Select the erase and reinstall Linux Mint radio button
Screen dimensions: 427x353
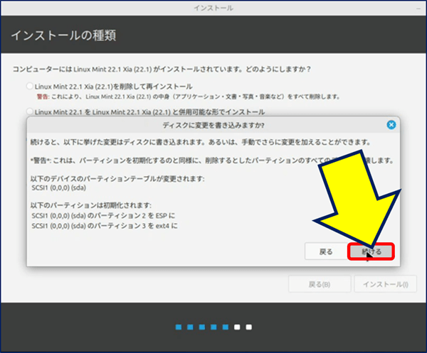point(30,86)
